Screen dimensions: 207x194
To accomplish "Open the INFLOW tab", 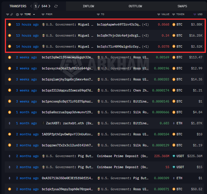I will pyautogui.click(x=88, y=6).
